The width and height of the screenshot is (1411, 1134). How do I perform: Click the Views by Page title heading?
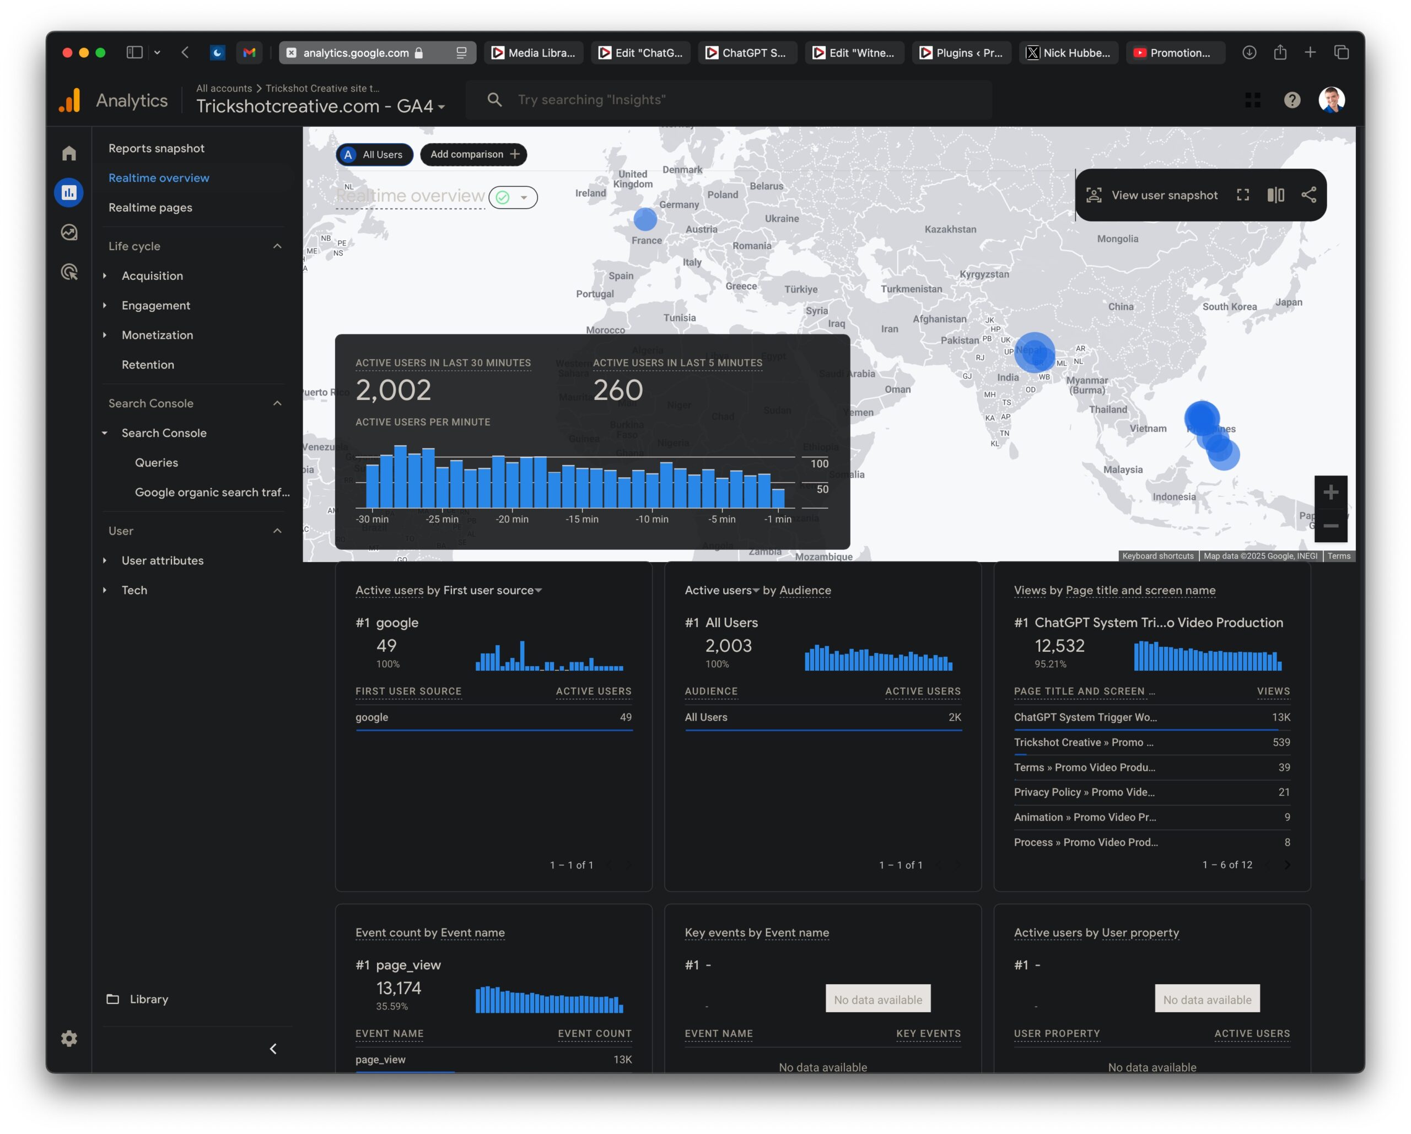click(1114, 590)
